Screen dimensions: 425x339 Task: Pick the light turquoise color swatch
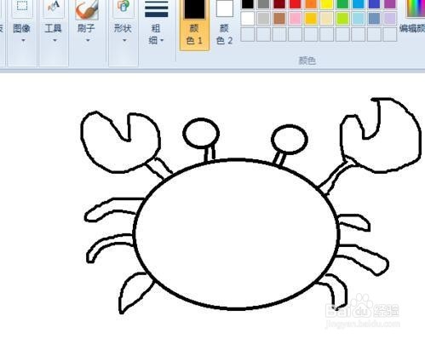pyautogui.click(x=359, y=19)
